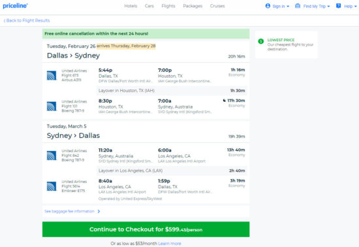Open the Cruises page
The image size is (359, 247).
point(217,6)
